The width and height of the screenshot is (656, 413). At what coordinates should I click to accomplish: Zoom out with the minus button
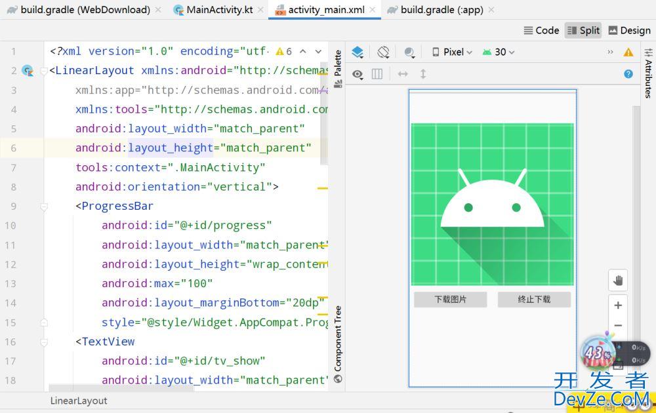click(617, 325)
